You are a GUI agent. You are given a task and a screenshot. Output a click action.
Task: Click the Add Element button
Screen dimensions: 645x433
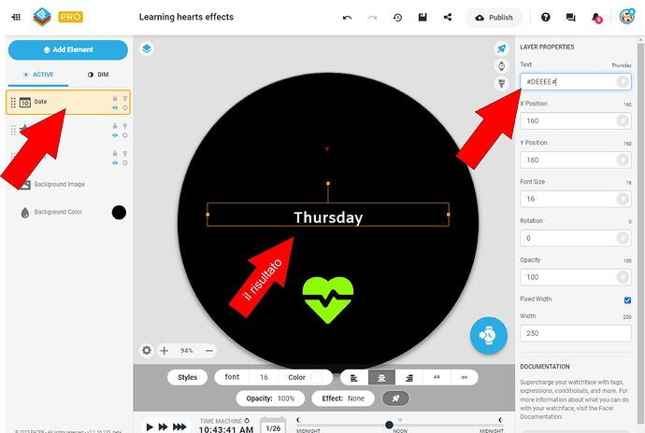pos(68,49)
